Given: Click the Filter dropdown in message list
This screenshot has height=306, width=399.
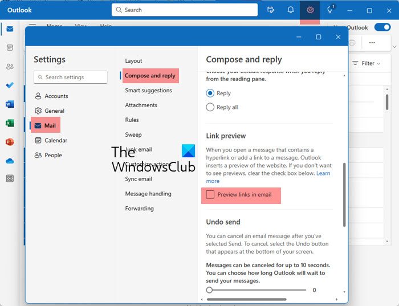Looking at the screenshot, I should (x=366, y=63).
